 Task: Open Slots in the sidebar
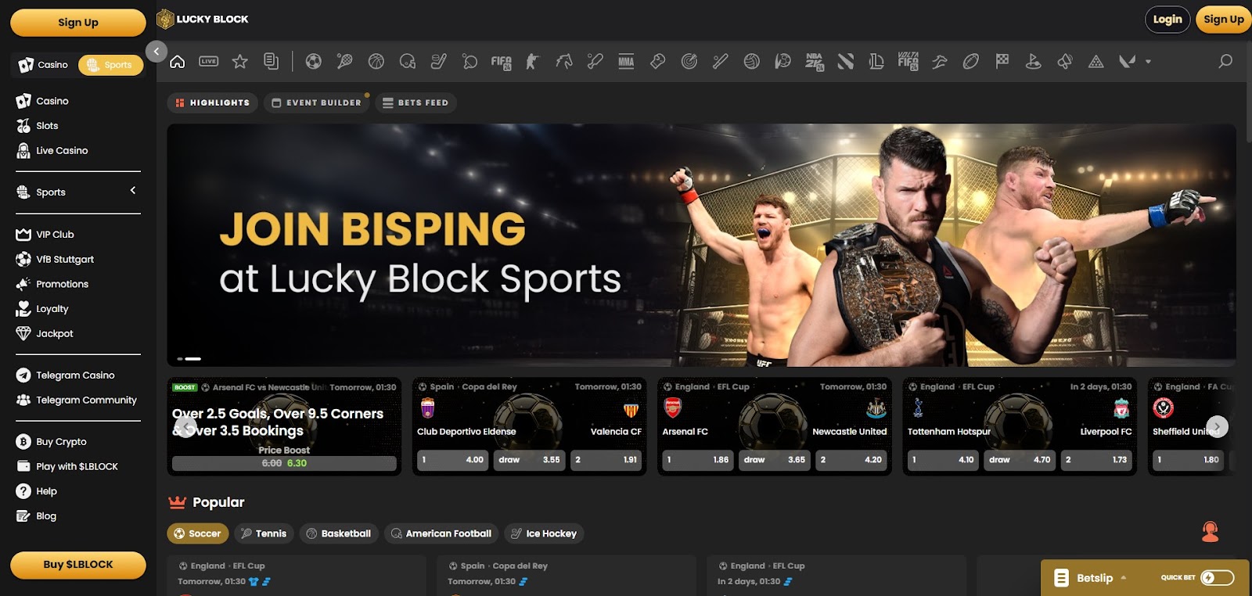(47, 125)
